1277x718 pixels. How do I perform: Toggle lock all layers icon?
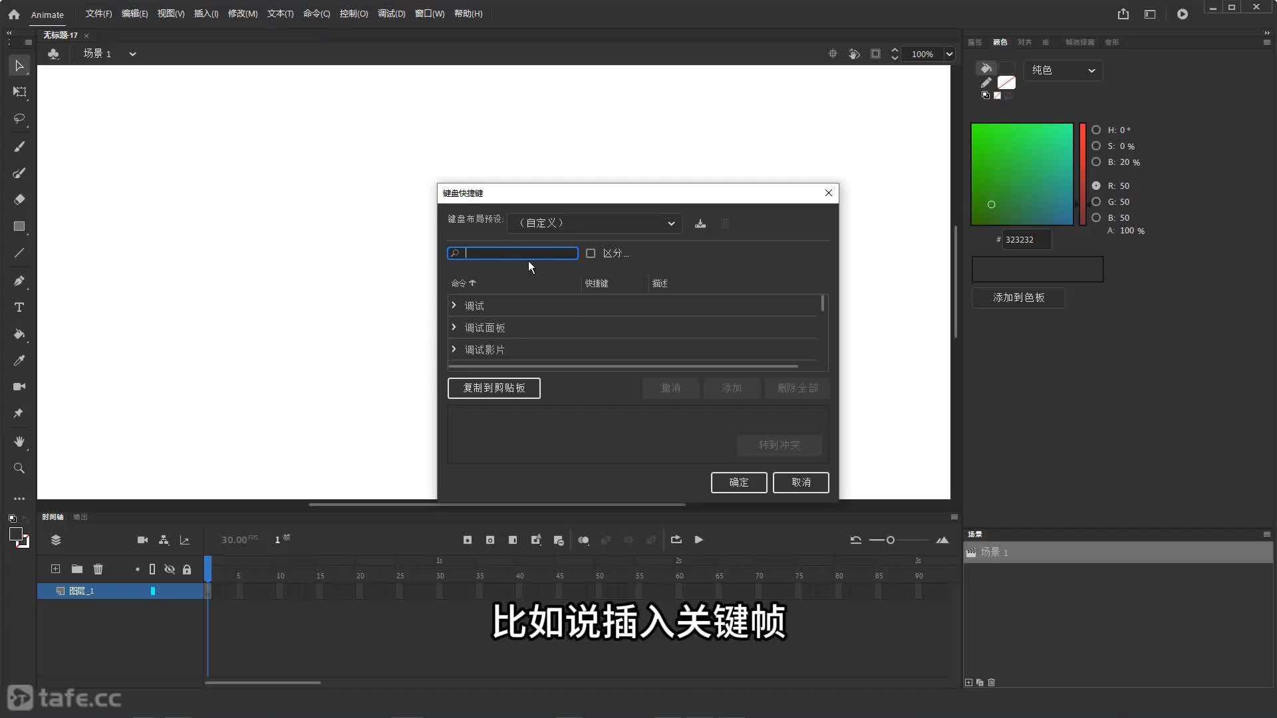click(187, 569)
